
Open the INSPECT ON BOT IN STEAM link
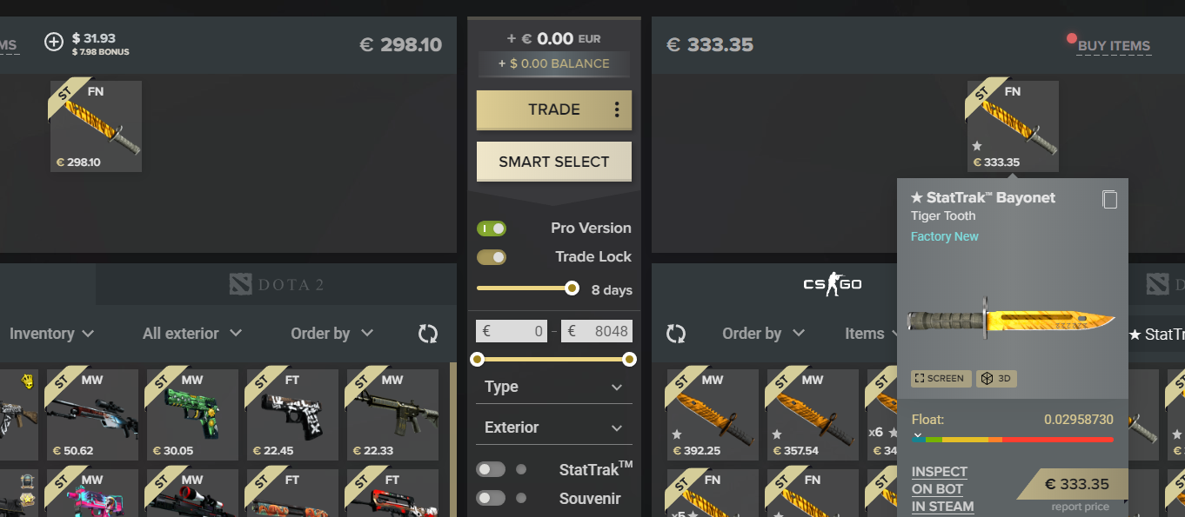pos(943,489)
